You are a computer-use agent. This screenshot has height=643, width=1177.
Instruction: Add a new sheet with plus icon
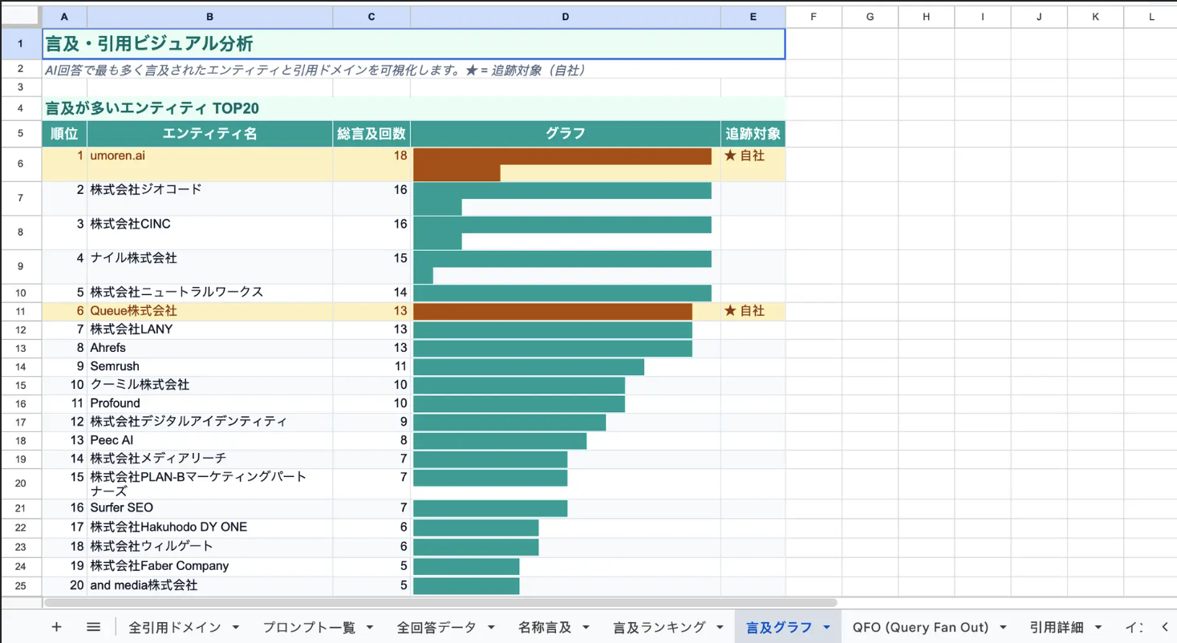tap(56, 627)
